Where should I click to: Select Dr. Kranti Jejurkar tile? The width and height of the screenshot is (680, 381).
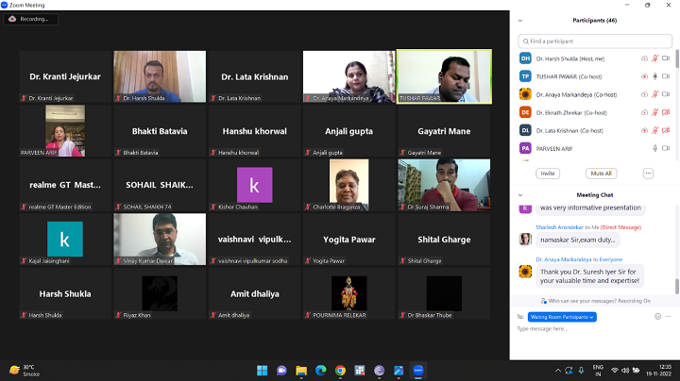(65, 76)
